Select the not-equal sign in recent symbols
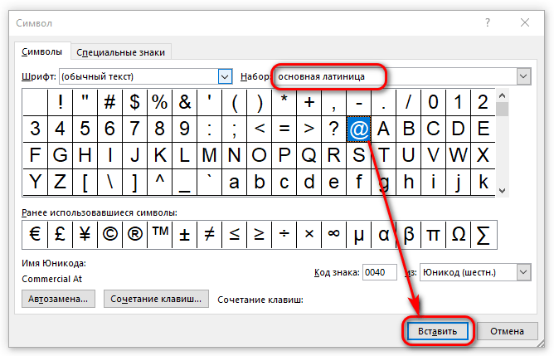 pyautogui.click(x=210, y=234)
